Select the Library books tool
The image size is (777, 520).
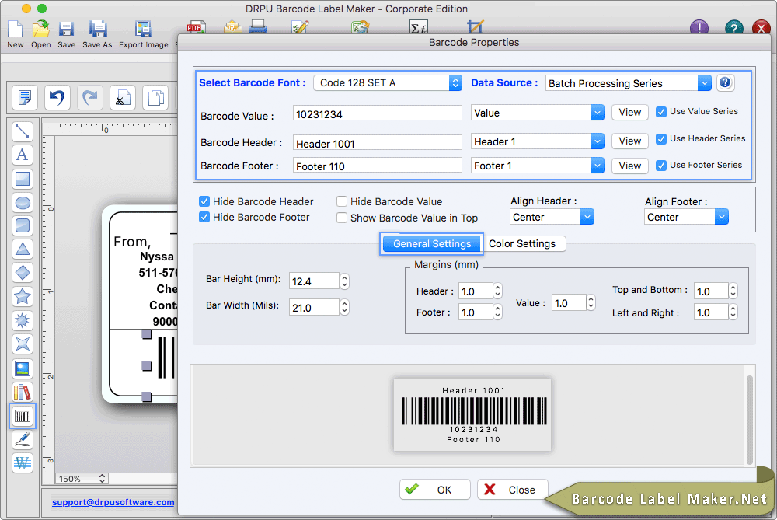[23, 392]
